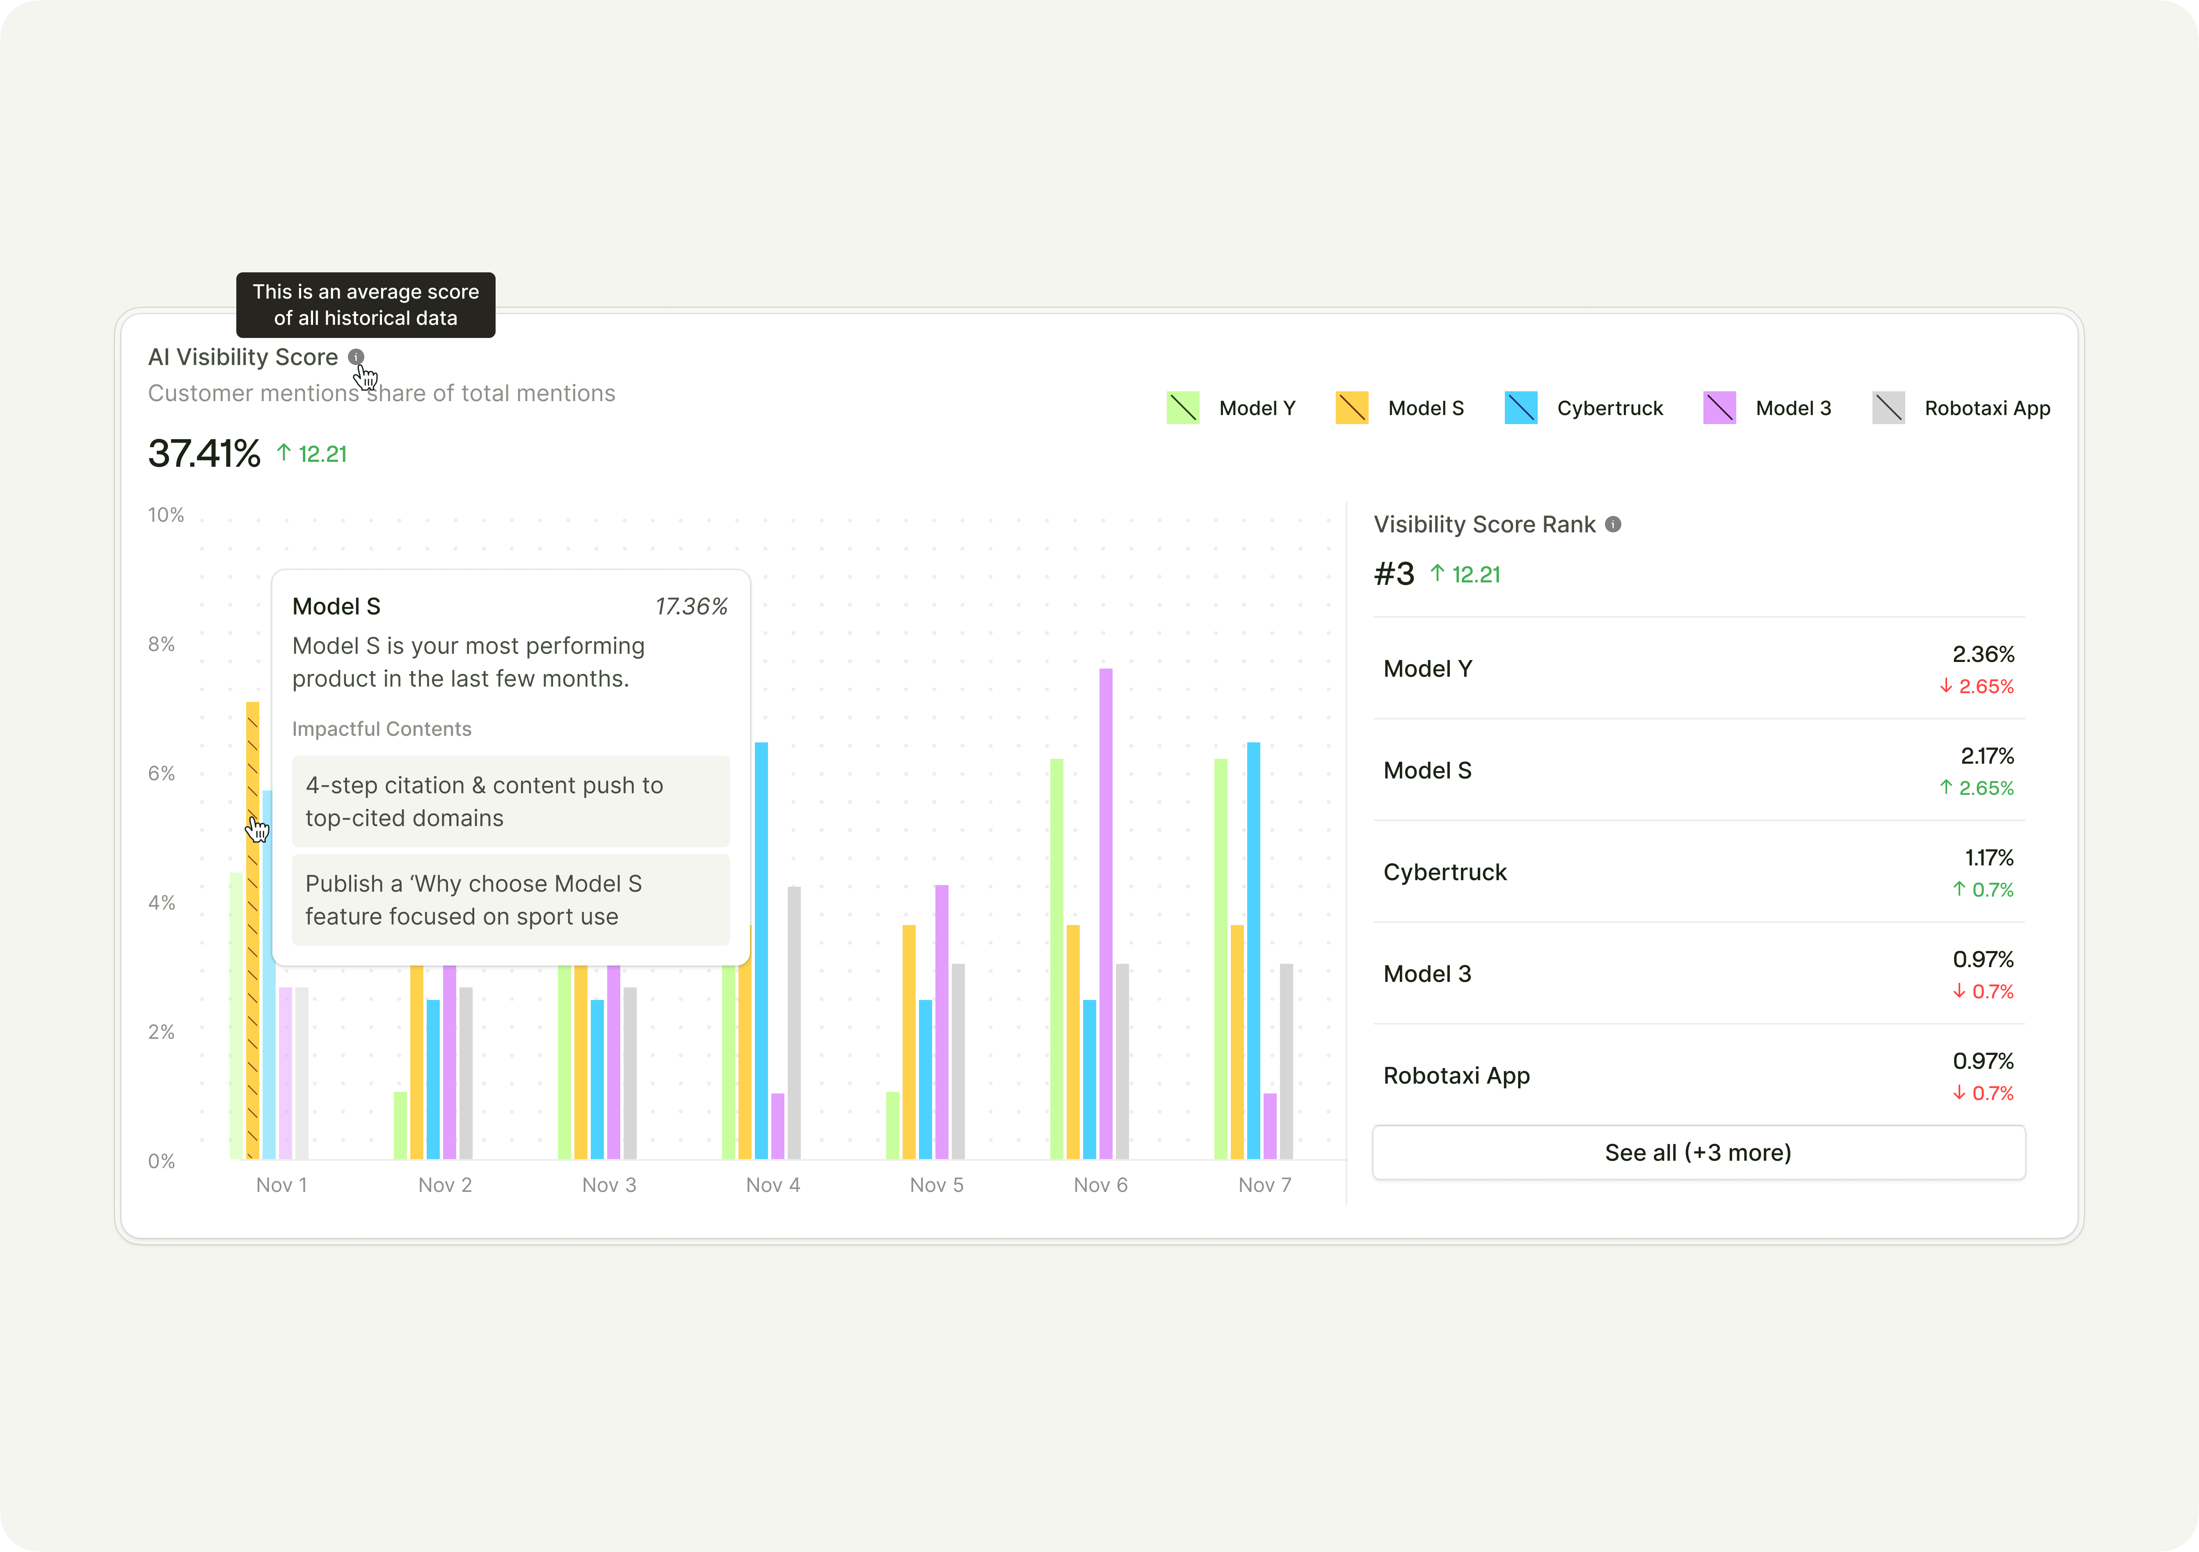Click the #3 rank value
This screenshot has width=2199, height=1552.
pos(1394,575)
